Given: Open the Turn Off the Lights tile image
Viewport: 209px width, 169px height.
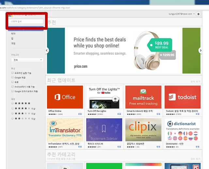Looking at the screenshot, I should 104,97.
